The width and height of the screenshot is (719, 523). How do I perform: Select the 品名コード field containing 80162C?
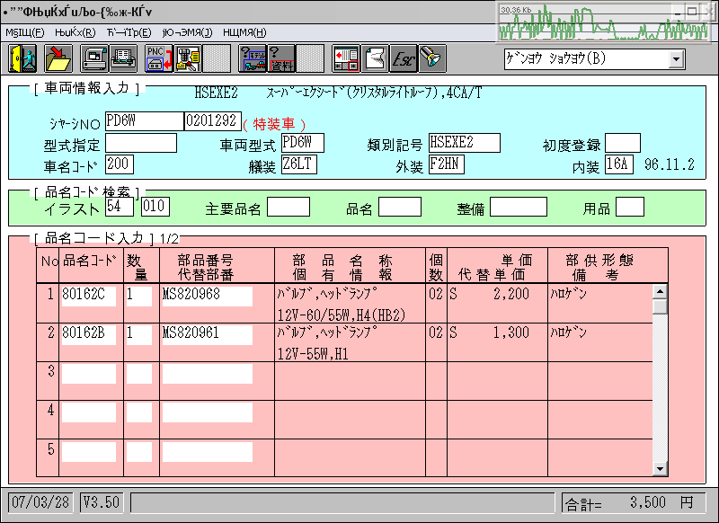coord(88,296)
